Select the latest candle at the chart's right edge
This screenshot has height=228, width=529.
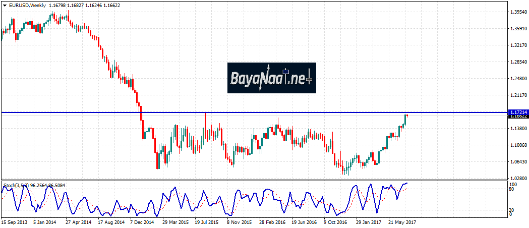point(407,116)
